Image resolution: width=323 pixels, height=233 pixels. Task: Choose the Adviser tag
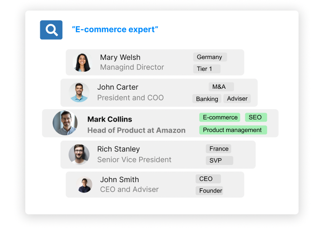click(237, 99)
